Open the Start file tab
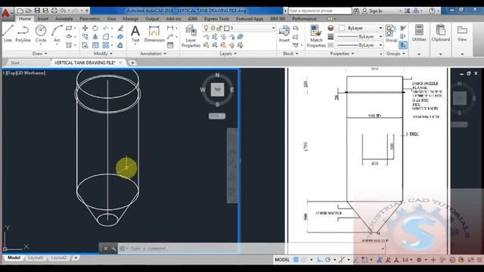 tap(15, 63)
